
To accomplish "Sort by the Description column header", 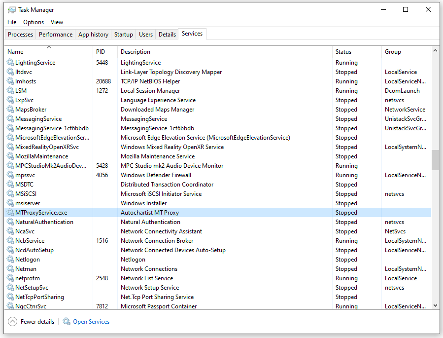I will coord(225,51).
